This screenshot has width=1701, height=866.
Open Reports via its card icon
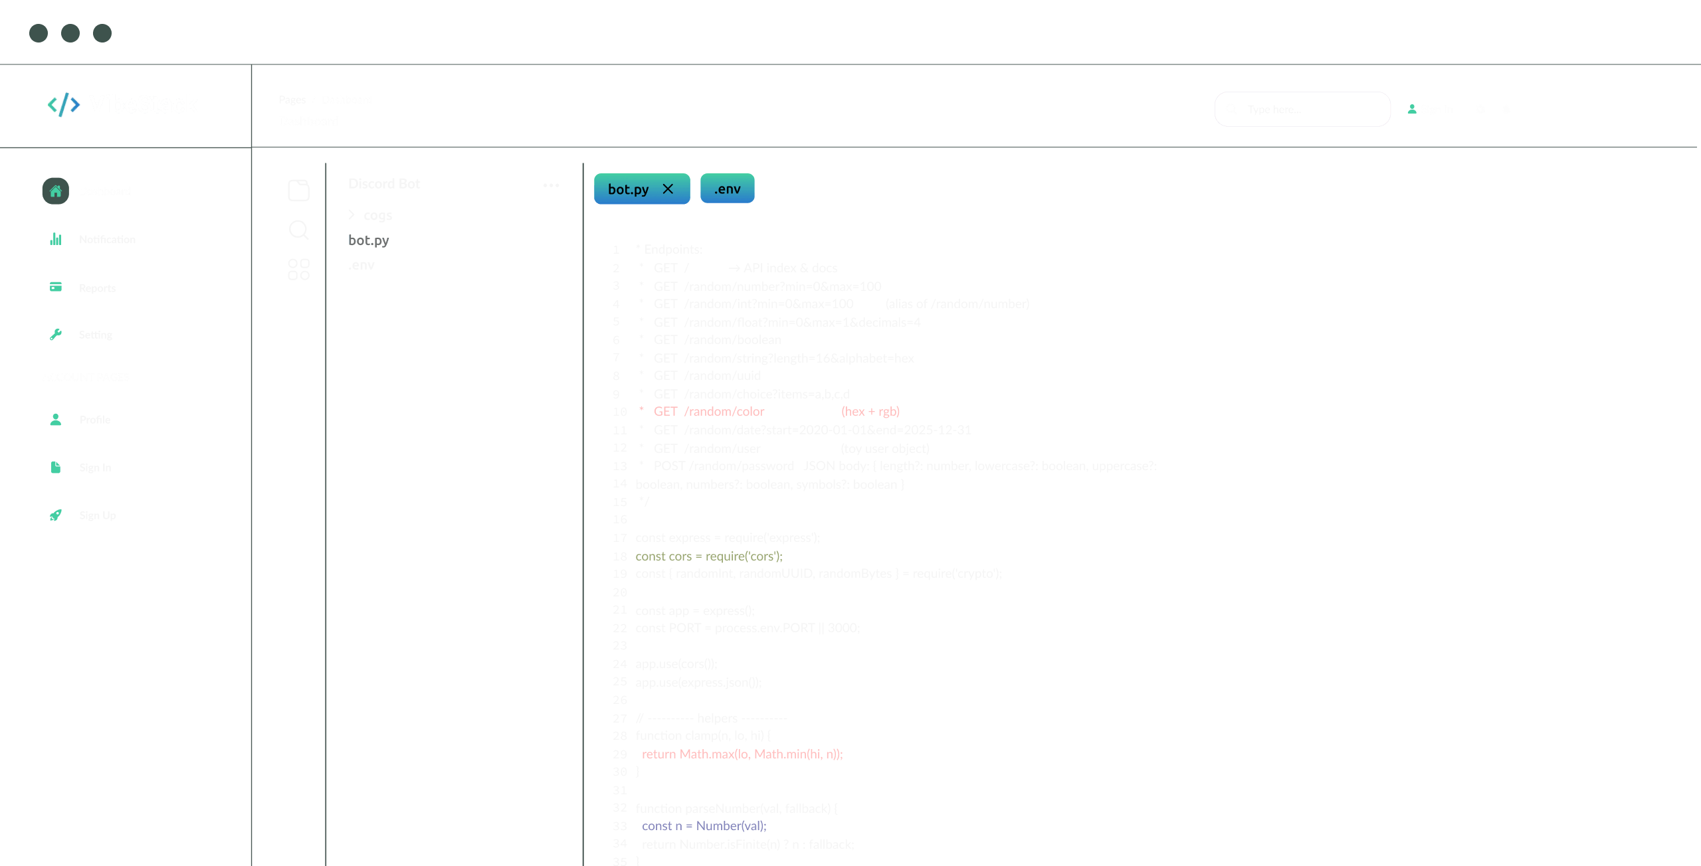[56, 287]
